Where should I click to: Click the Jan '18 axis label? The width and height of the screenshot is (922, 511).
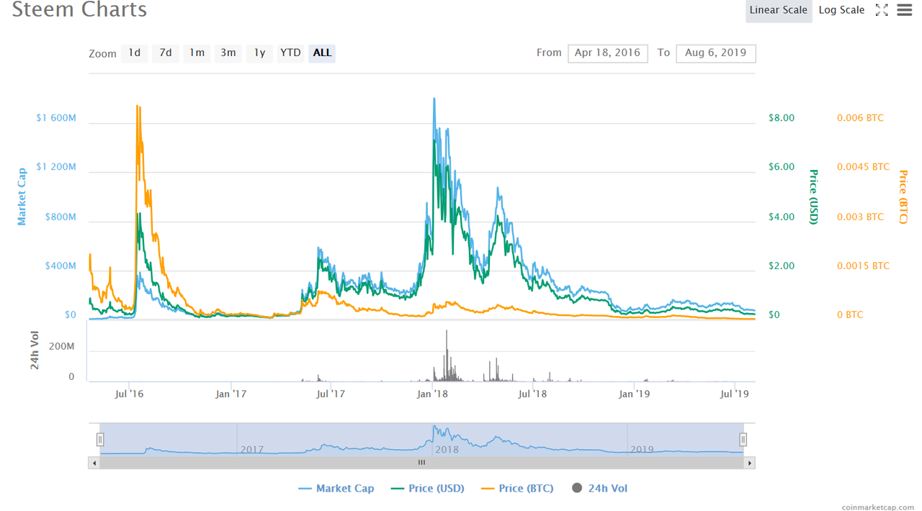coord(433,393)
